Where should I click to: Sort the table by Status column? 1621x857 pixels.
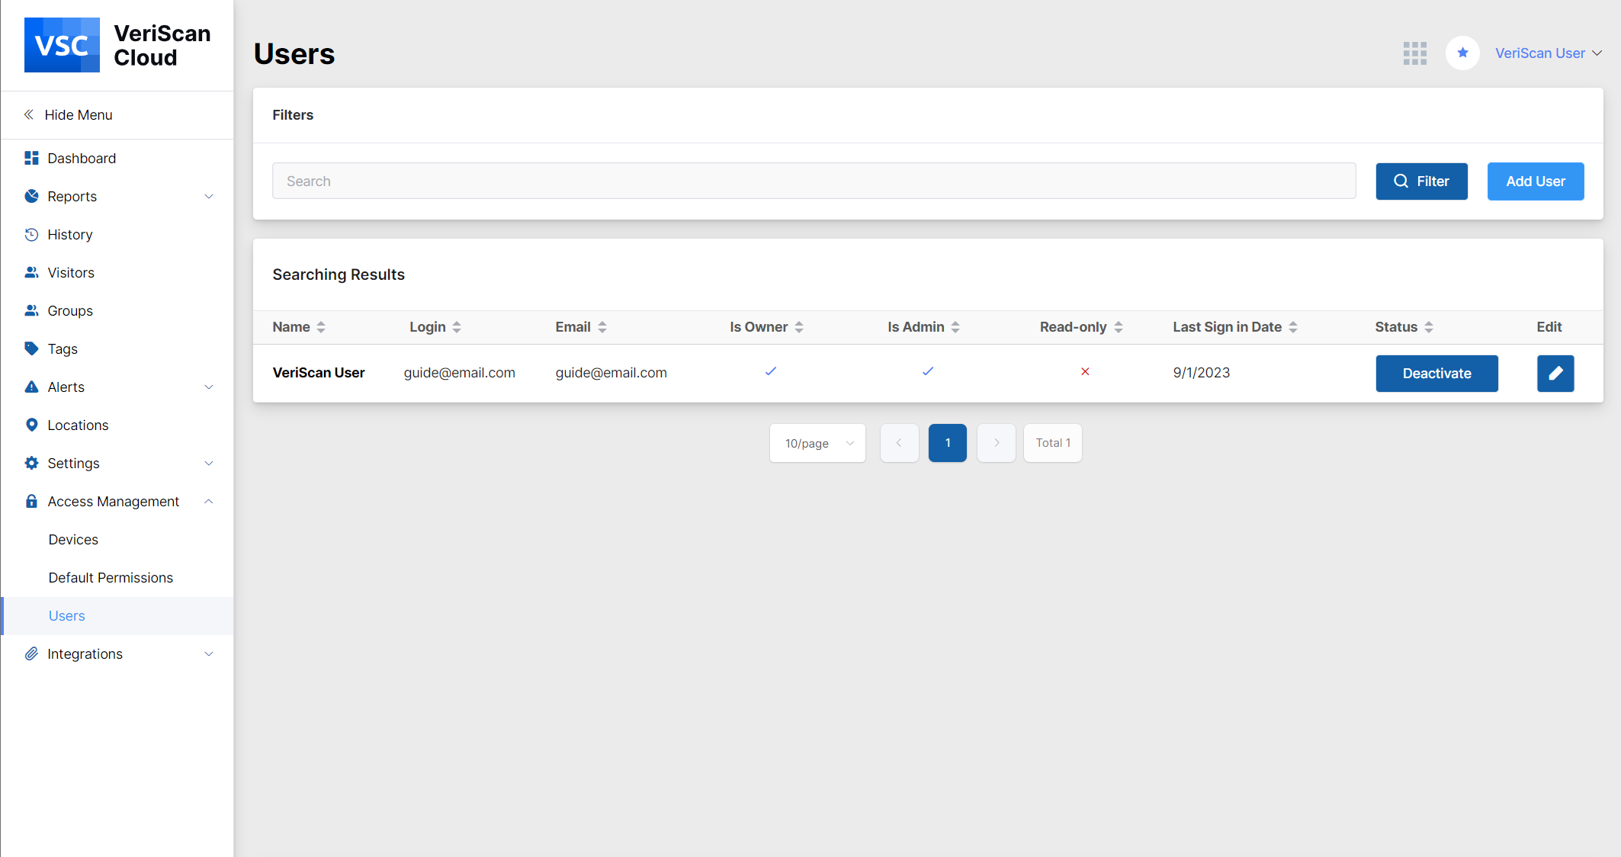tap(1429, 327)
